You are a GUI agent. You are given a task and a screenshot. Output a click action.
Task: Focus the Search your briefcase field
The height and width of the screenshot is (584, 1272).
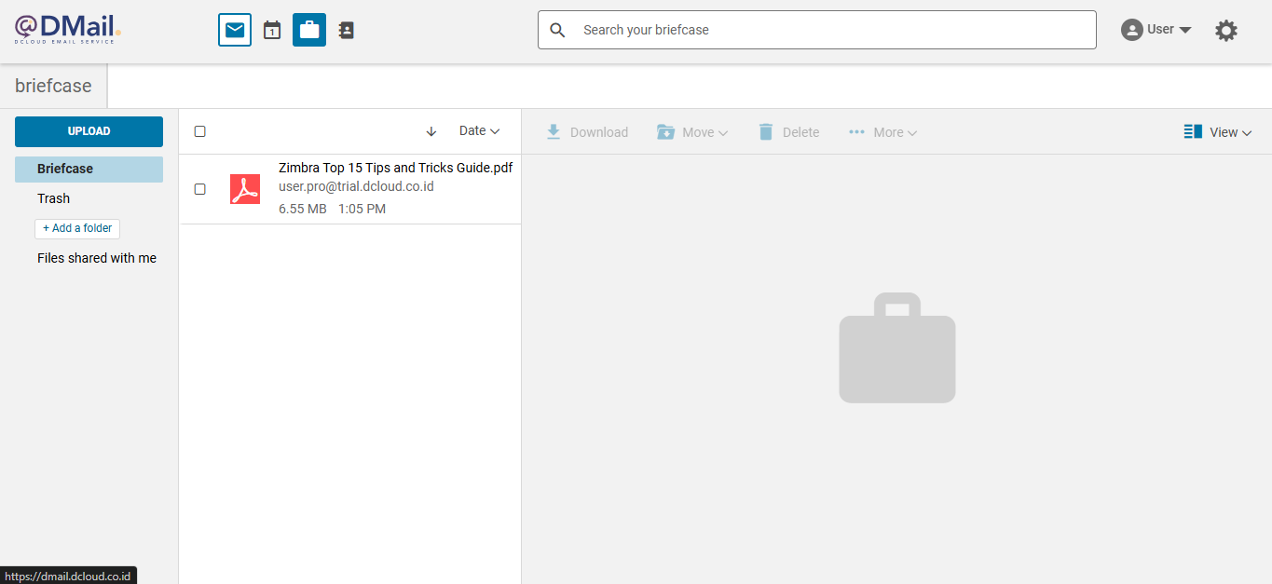829,30
